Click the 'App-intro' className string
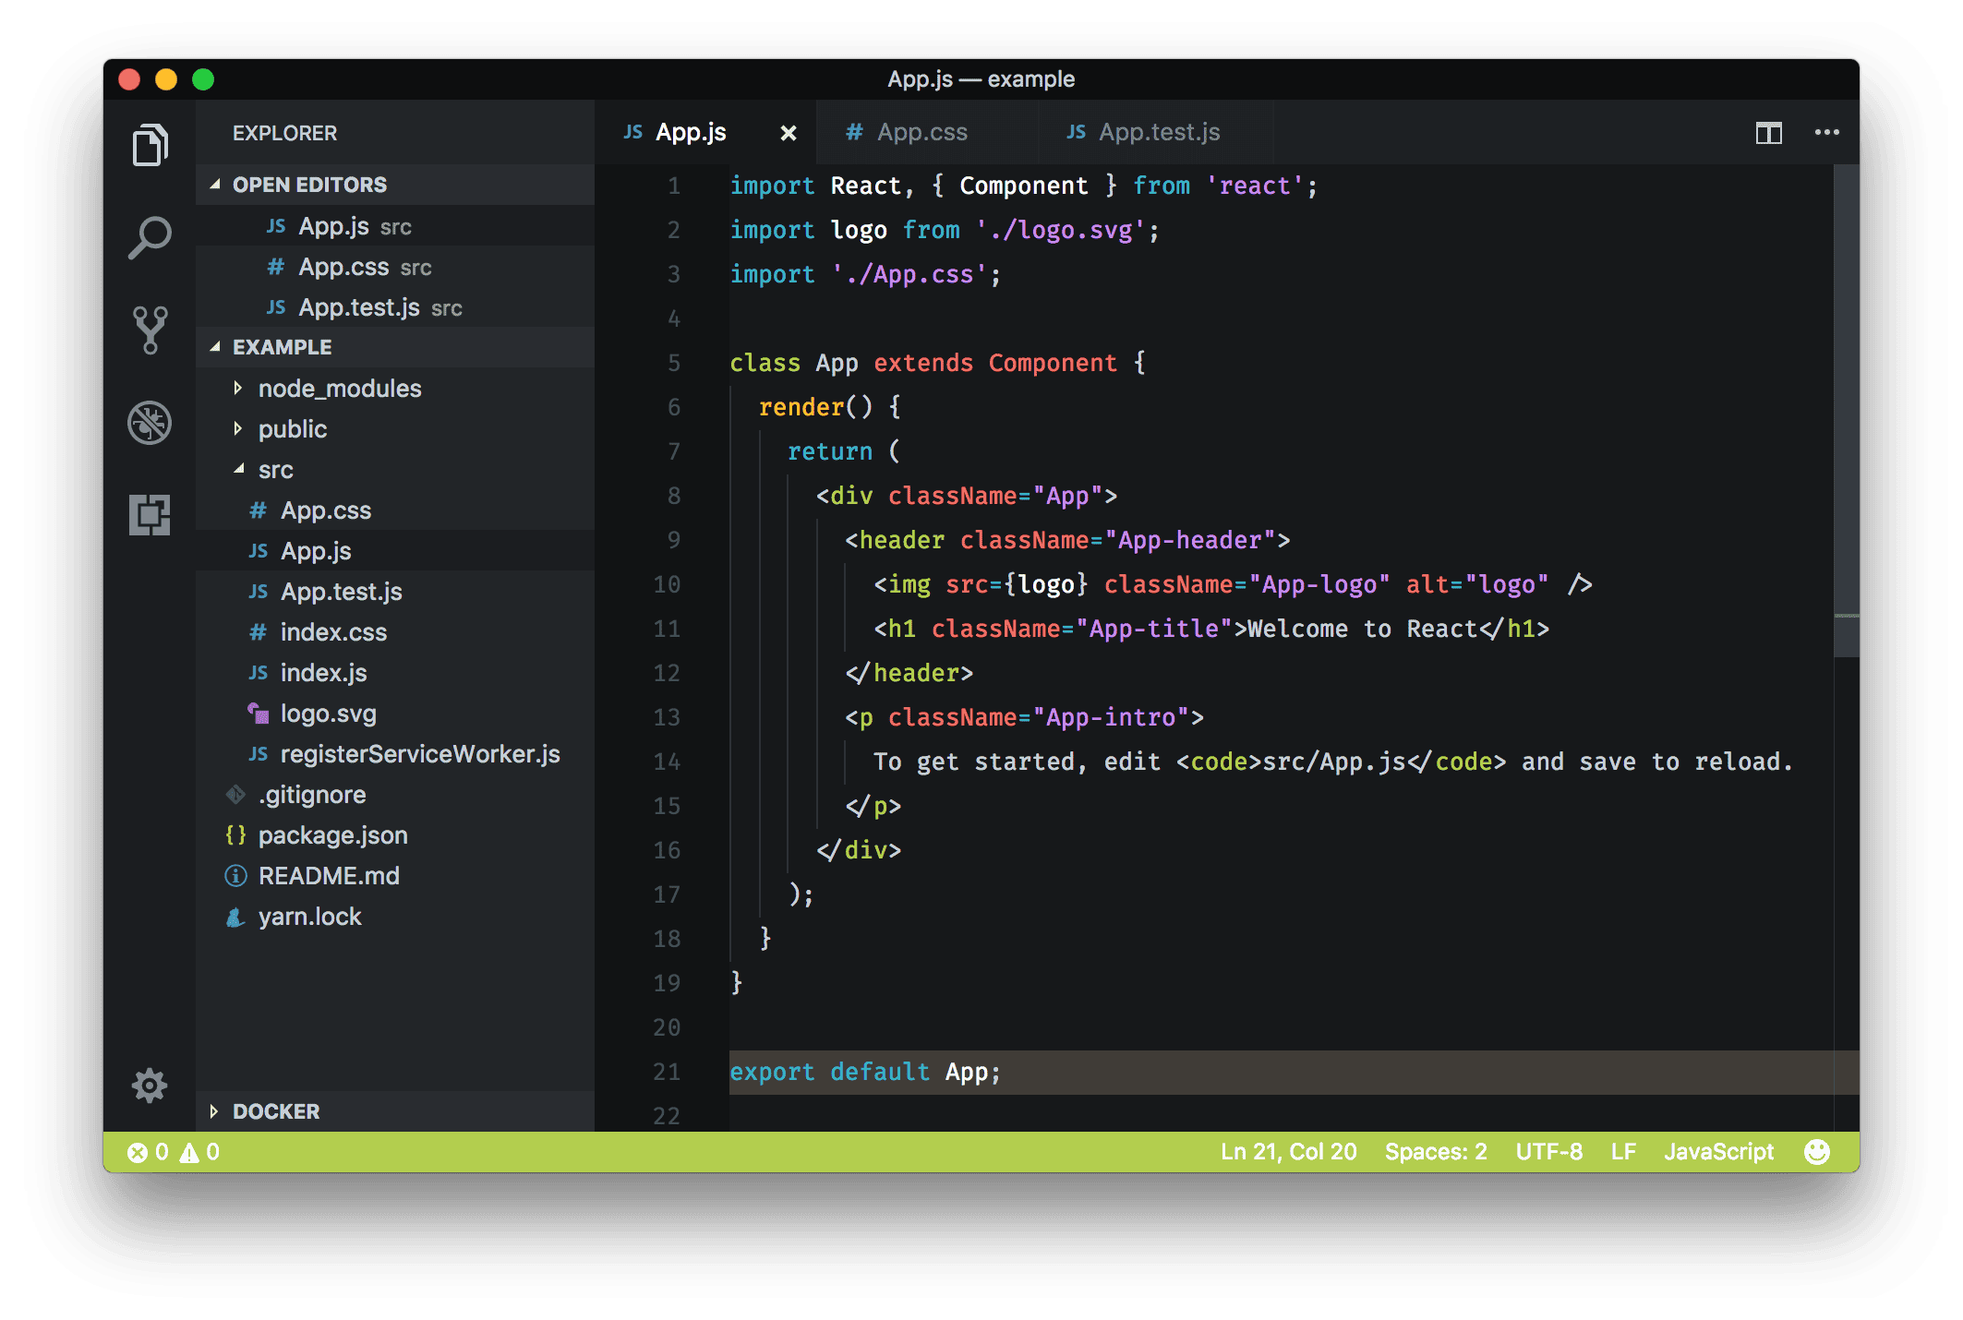The image size is (1963, 1320). 1111,717
